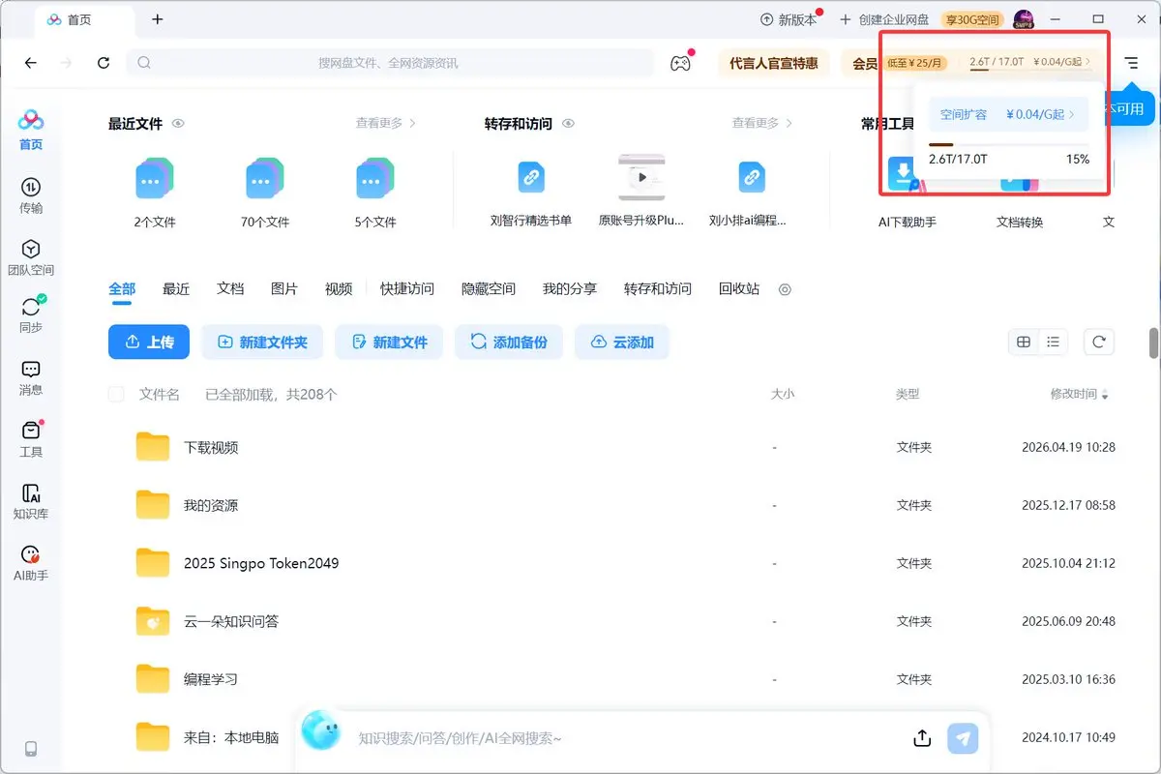
Task: Open the hamburger main menu
Action: [1131, 63]
